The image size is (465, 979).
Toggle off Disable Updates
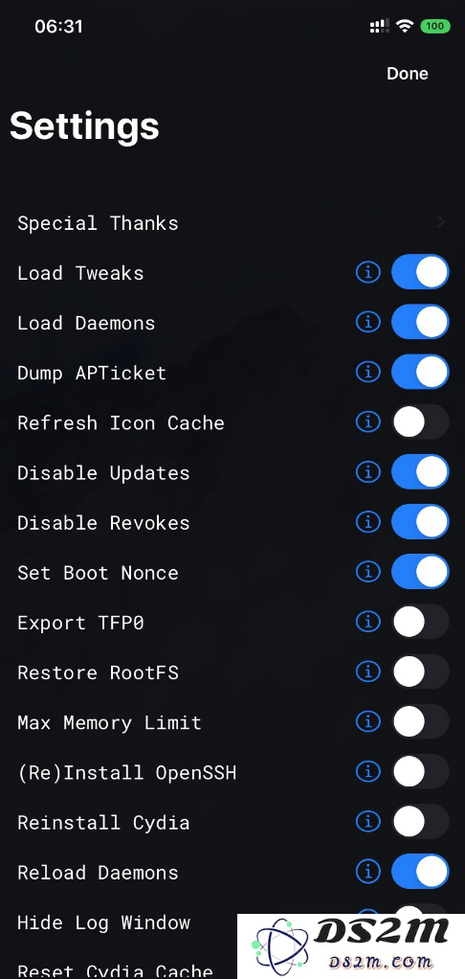[420, 472]
